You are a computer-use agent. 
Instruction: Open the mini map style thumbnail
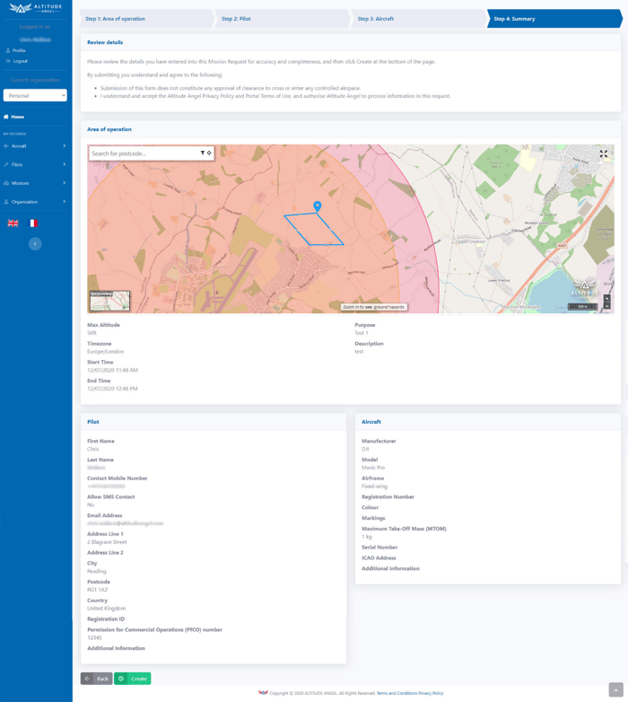[x=109, y=301]
